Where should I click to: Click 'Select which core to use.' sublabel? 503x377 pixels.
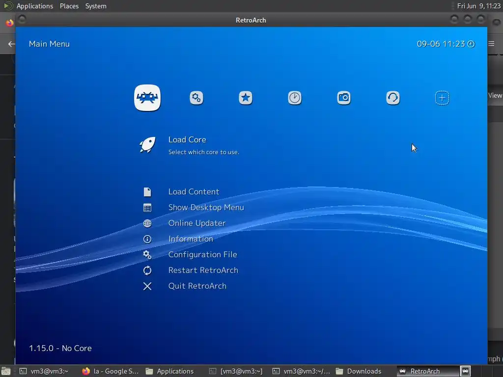pyautogui.click(x=204, y=152)
